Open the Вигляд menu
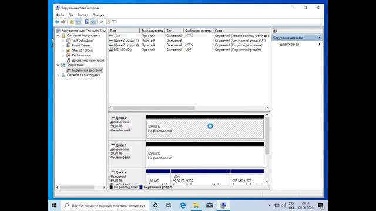Screen dimensions: 376x211 point(83,15)
